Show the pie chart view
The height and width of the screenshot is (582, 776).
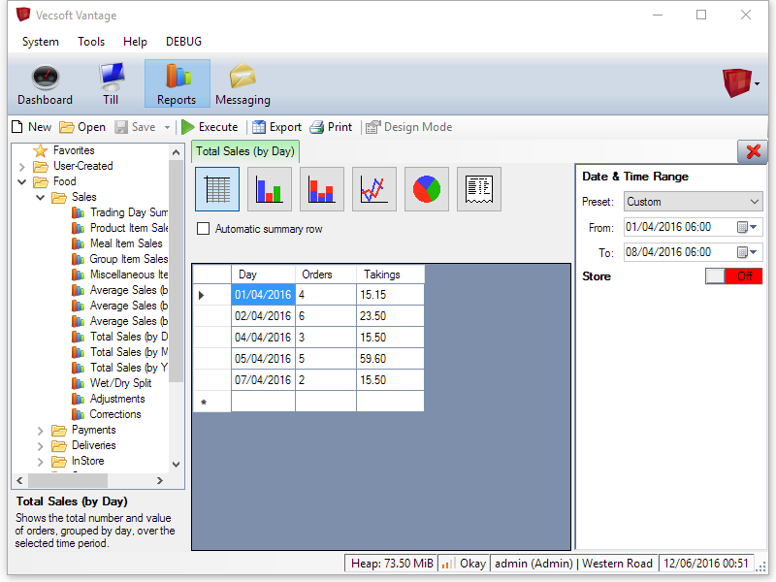[x=427, y=189]
